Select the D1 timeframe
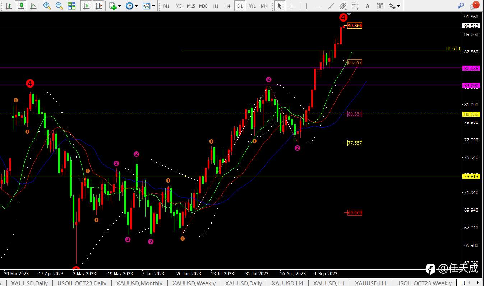The width and height of the screenshot is (484, 286). point(240,6)
